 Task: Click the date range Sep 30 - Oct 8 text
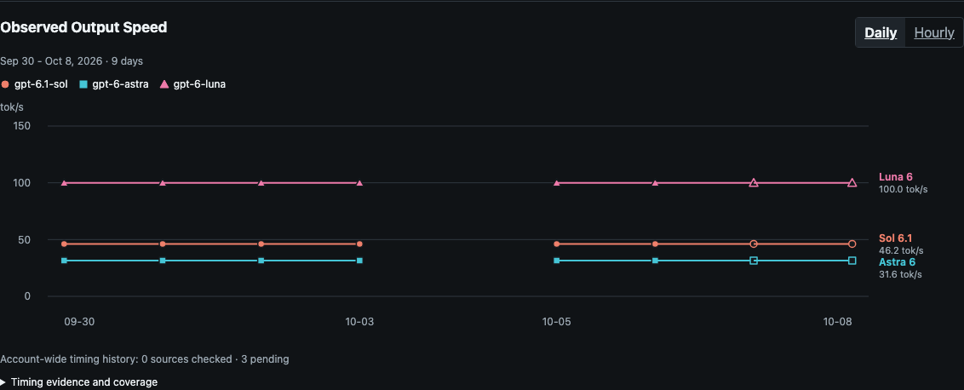click(x=72, y=61)
